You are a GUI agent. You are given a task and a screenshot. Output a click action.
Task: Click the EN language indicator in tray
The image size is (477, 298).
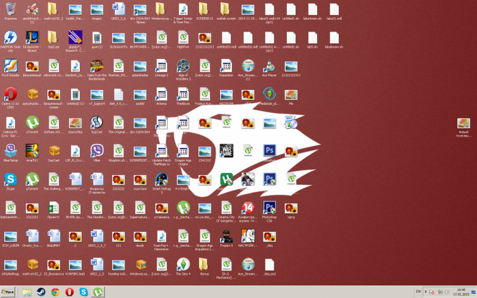tap(419, 291)
